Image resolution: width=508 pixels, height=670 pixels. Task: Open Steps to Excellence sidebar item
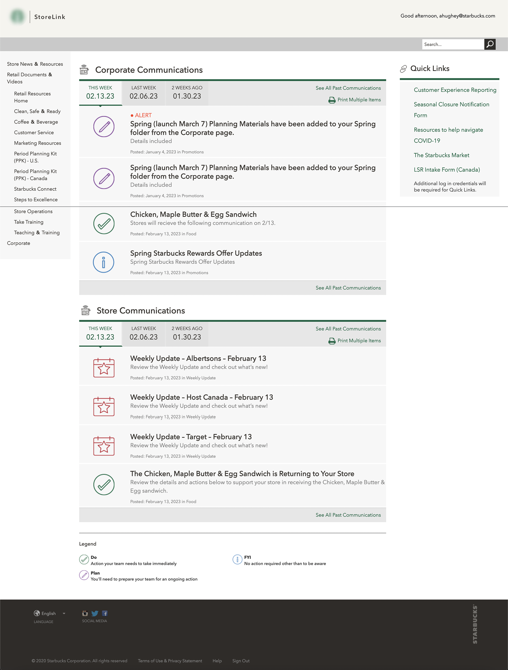[x=36, y=199]
